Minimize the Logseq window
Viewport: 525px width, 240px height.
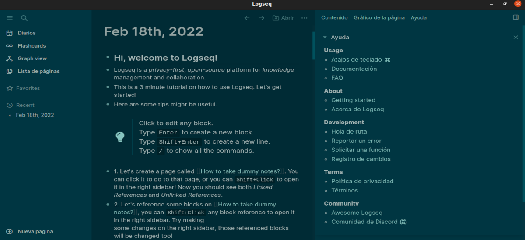[x=492, y=4]
